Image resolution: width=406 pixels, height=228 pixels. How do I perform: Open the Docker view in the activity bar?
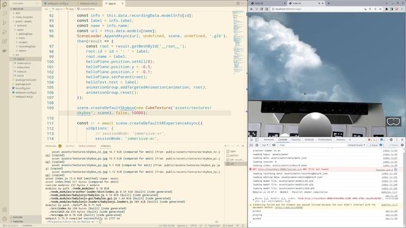coord(4,51)
